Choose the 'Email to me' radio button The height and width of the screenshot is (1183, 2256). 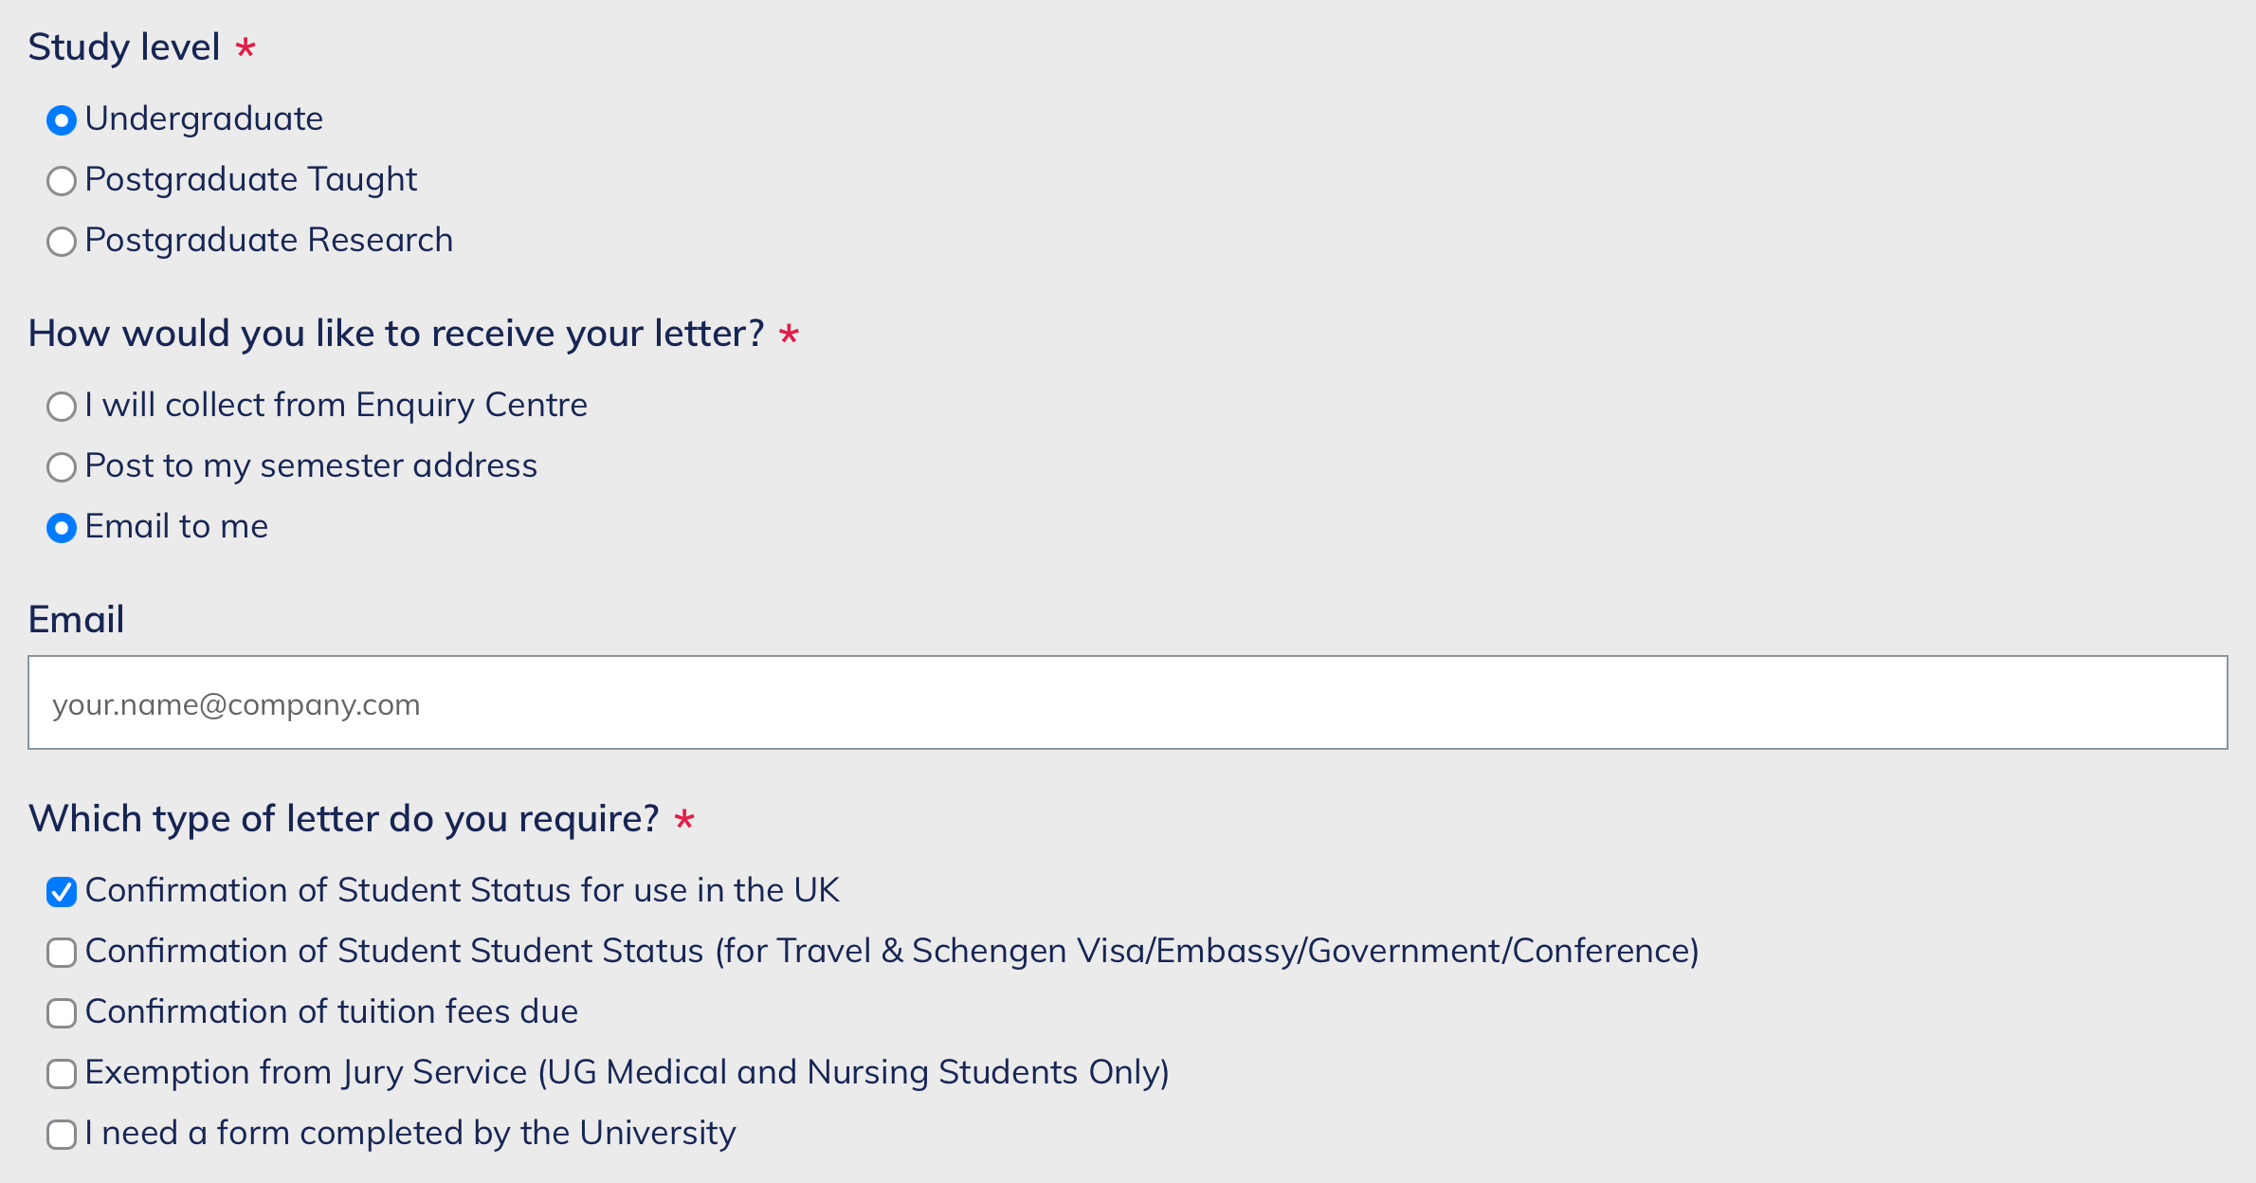[62, 528]
